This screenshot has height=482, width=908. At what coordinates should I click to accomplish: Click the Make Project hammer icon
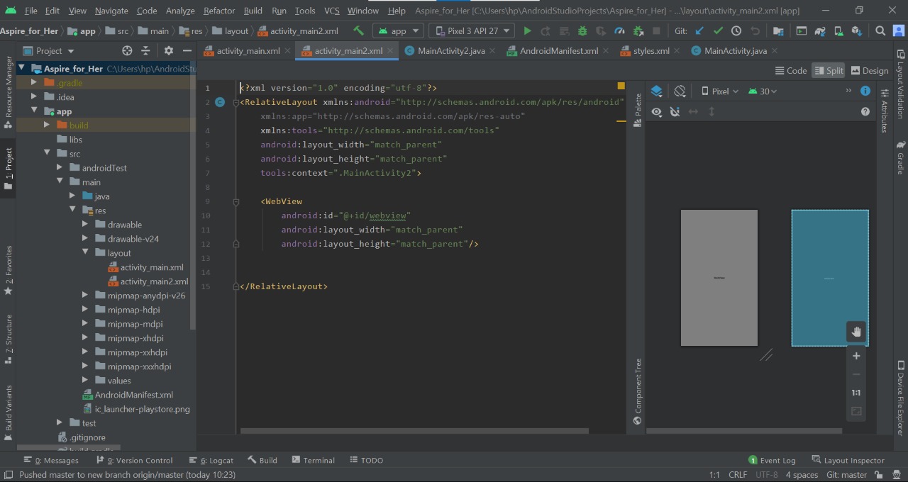pos(359,31)
